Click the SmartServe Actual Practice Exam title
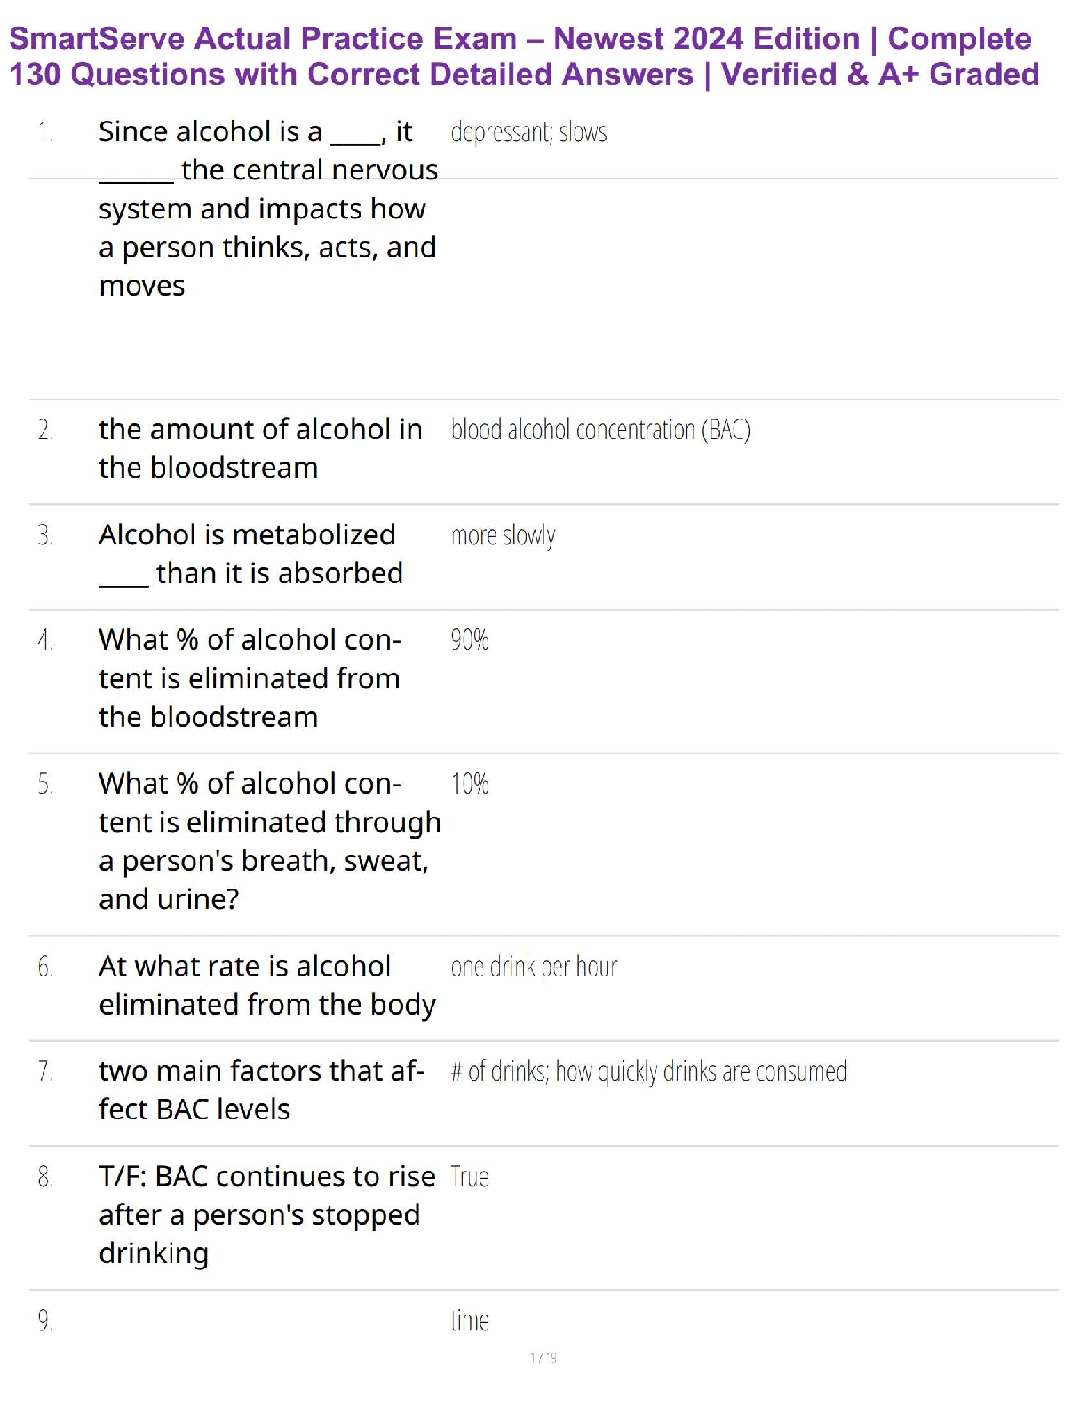 tap(524, 57)
